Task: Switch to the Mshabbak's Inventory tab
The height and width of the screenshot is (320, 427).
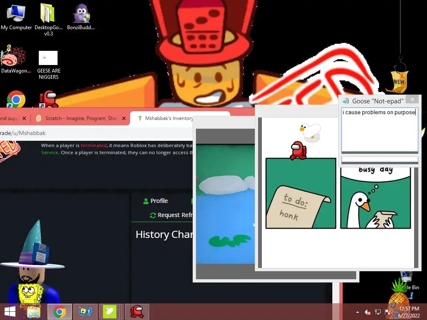Action: pos(169,118)
